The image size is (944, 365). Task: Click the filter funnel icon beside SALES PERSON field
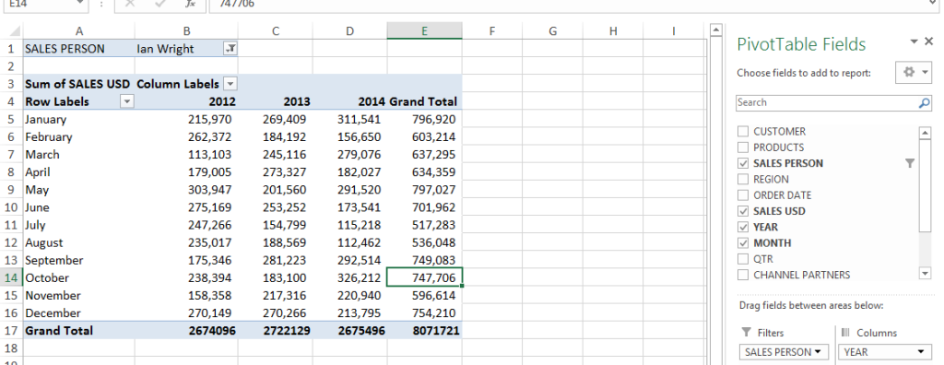click(x=910, y=163)
